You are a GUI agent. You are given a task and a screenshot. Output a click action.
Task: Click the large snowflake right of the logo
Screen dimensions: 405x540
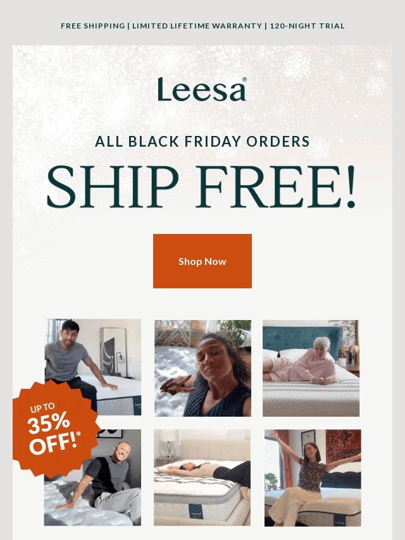[x=296, y=64]
